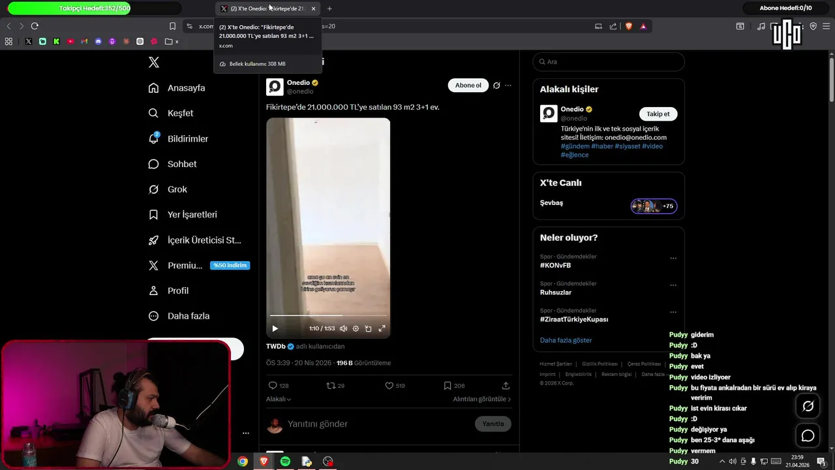835x470 pixels.
Task: Play the tweet video
Action: [x=275, y=328]
